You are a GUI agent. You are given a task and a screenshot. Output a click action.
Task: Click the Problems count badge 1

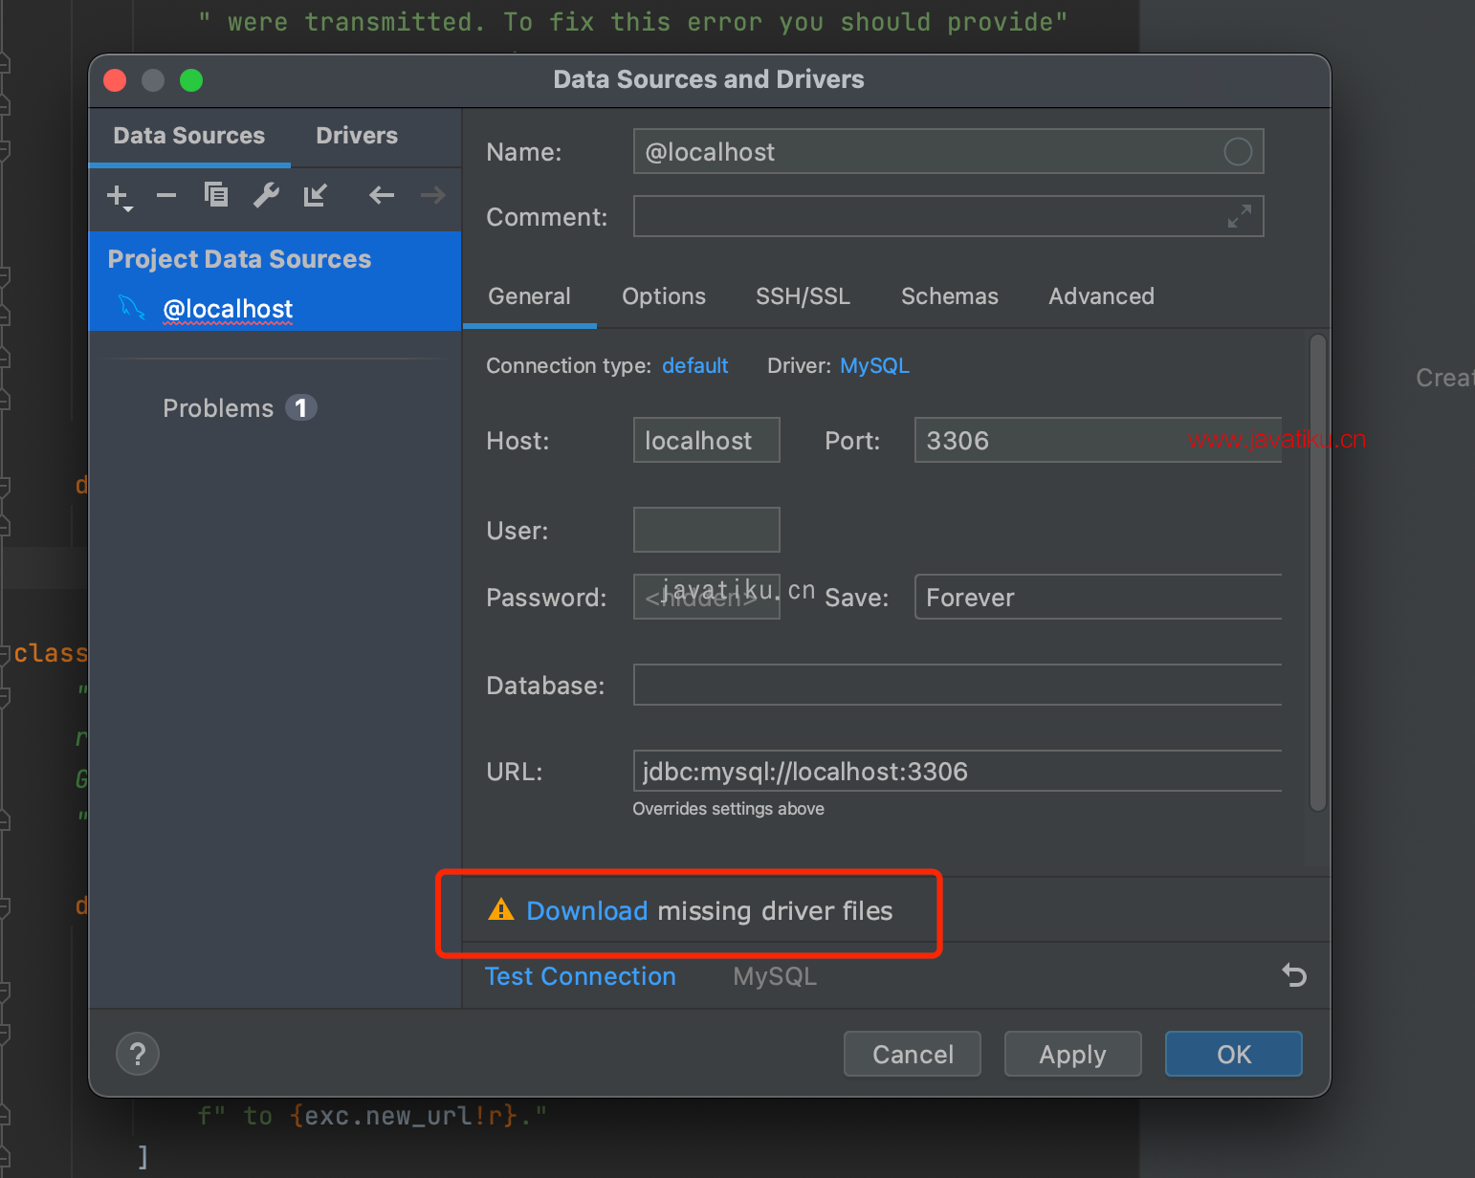tap(301, 408)
